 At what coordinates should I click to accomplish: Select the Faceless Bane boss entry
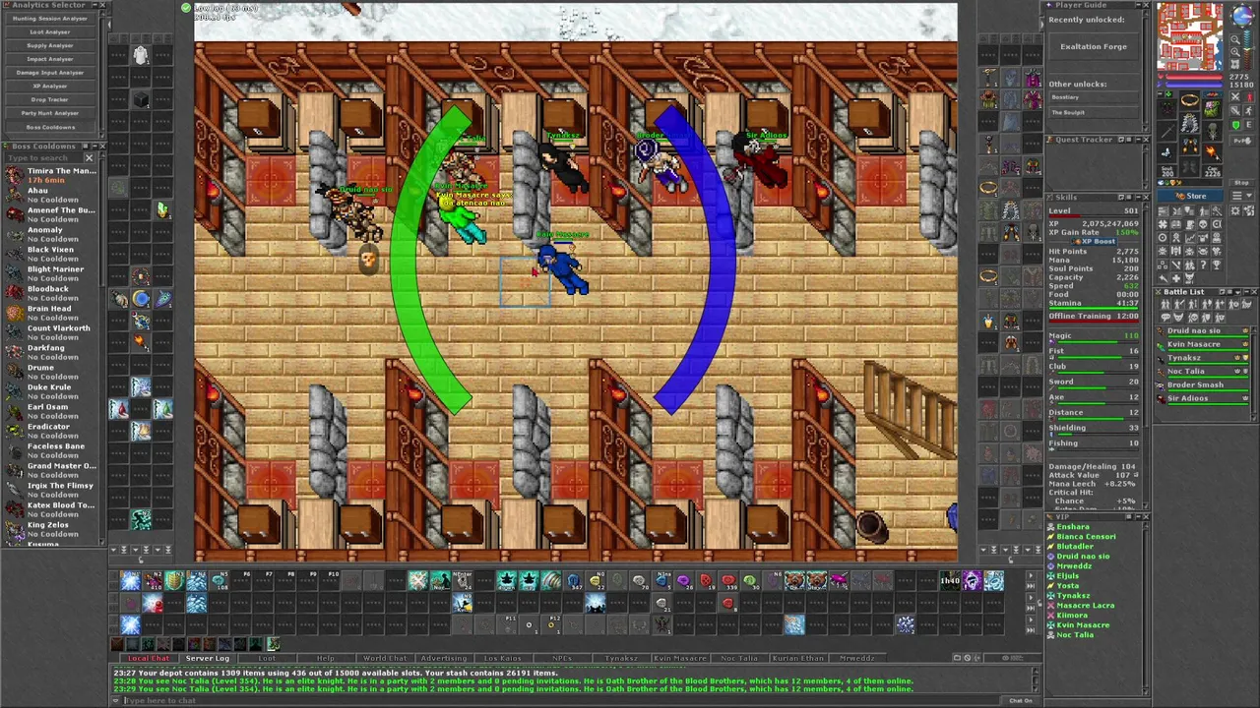(x=50, y=450)
